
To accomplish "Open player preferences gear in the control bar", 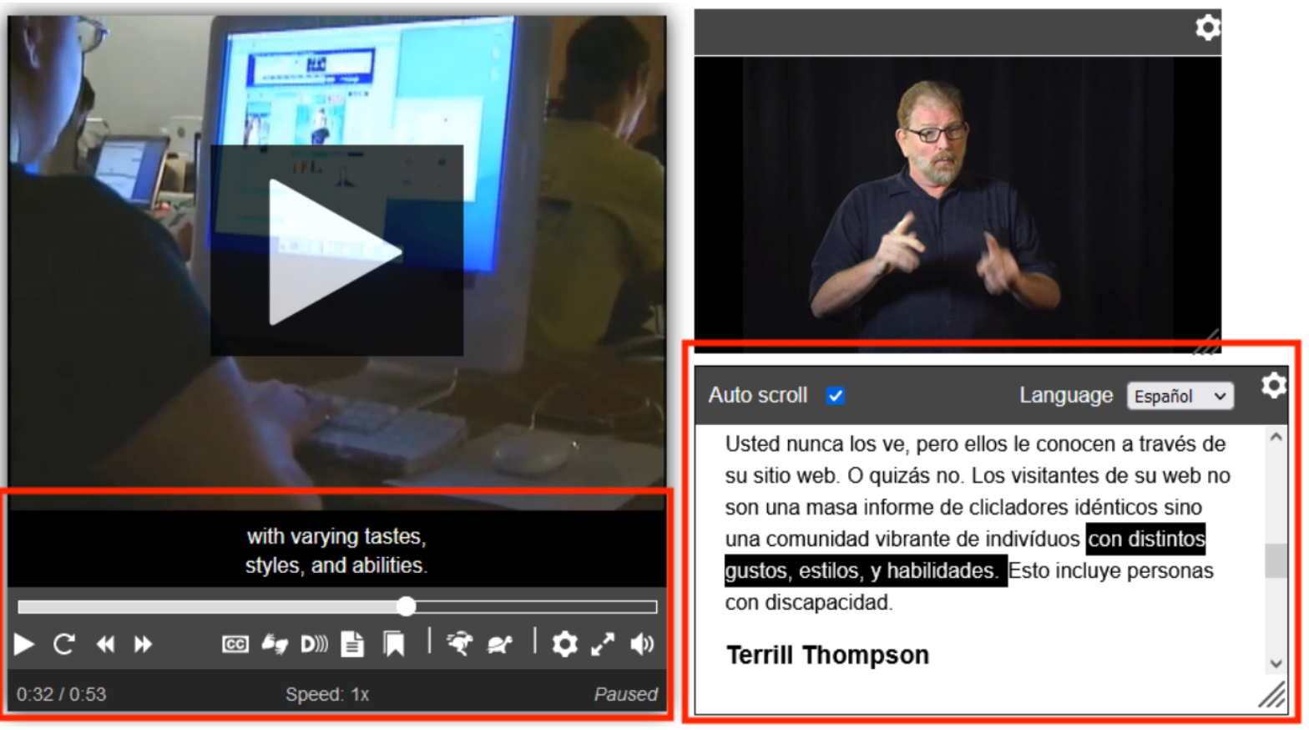I will coord(564,645).
